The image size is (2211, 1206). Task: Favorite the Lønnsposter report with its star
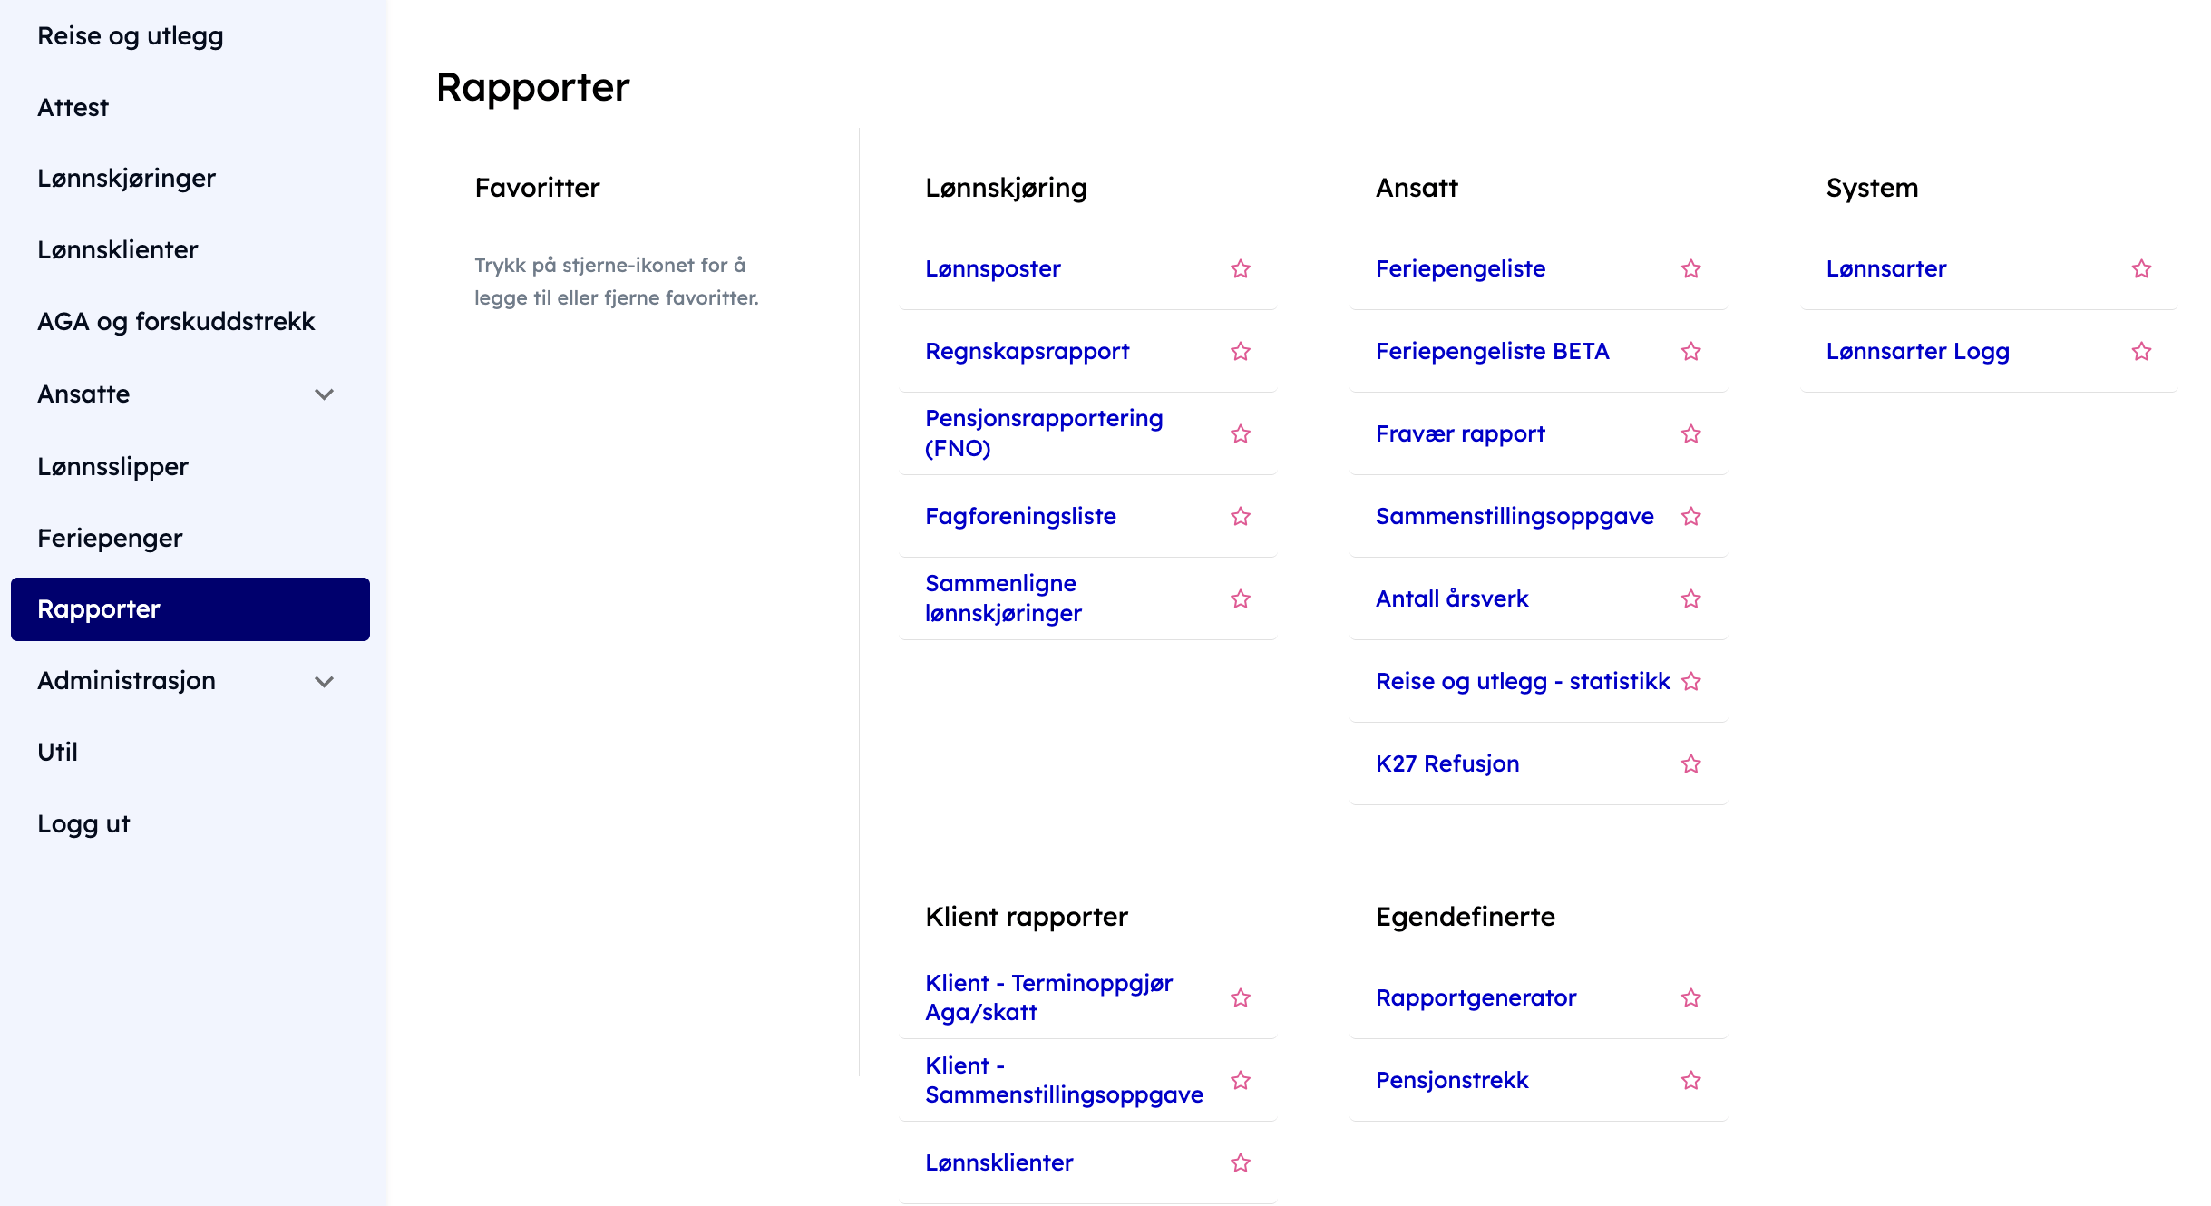[1241, 269]
